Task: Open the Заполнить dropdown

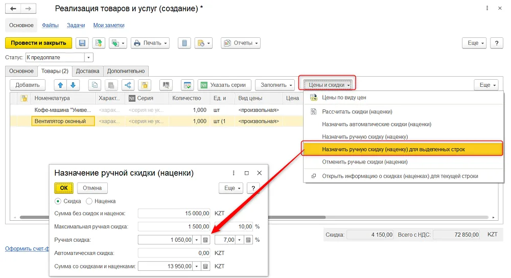Action: click(275, 85)
